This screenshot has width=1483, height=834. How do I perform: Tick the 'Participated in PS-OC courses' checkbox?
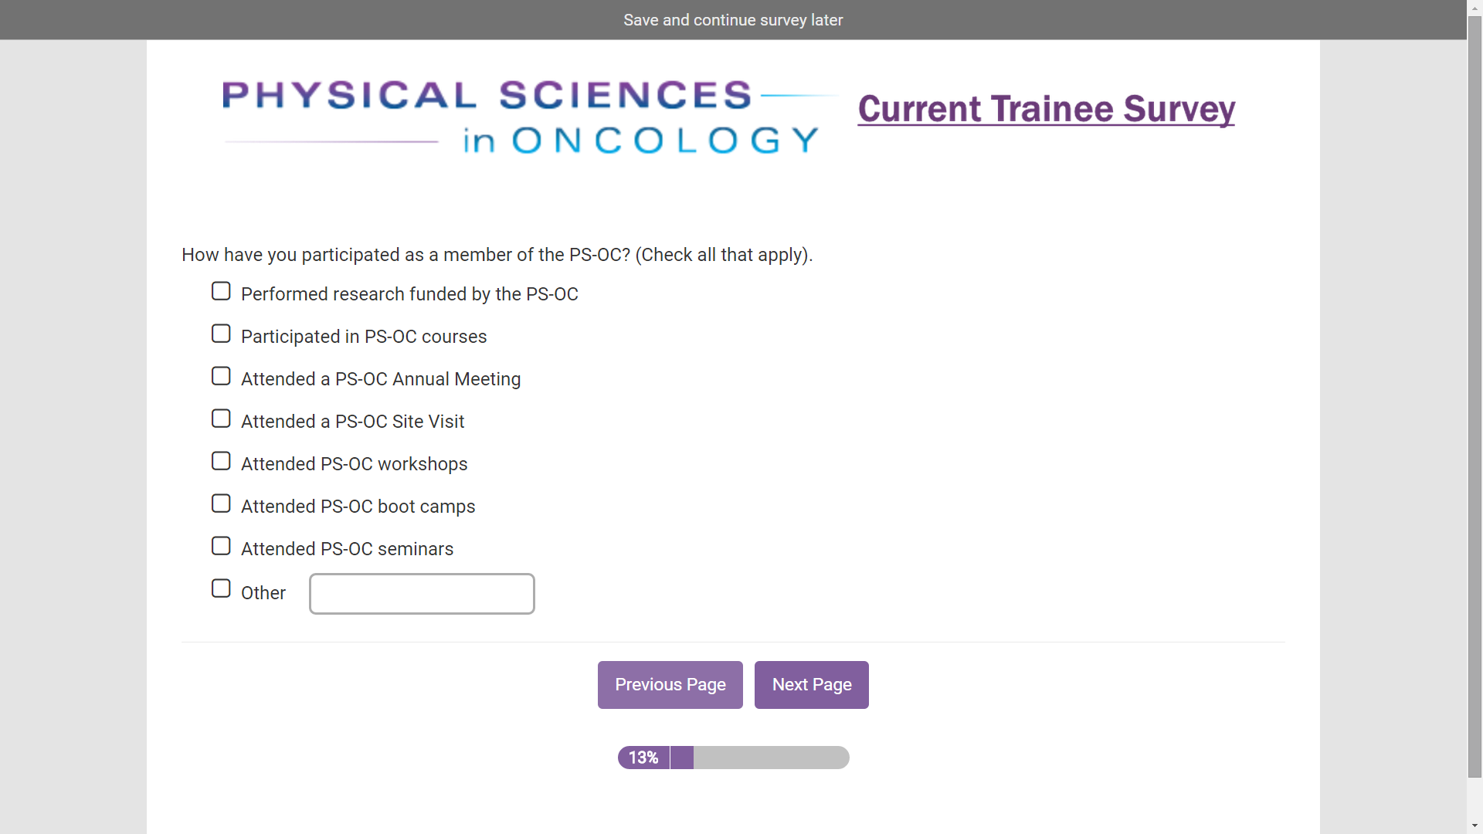[x=221, y=334]
